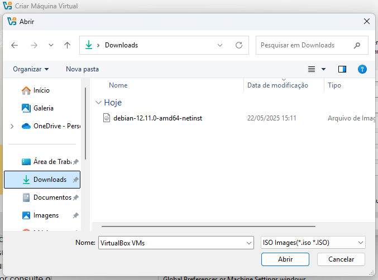Sort by the Tipo column header
The image size is (378, 280).
(334, 85)
